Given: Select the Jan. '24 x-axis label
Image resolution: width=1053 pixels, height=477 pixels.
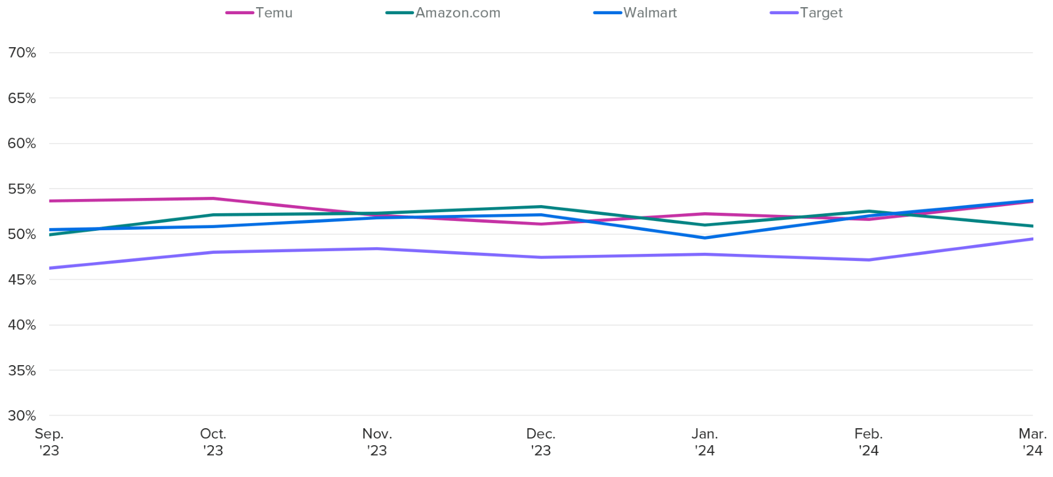Looking at the screenshot, I should 705,442.
